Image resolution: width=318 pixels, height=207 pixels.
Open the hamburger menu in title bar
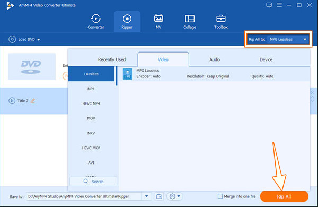click(279, 5)
